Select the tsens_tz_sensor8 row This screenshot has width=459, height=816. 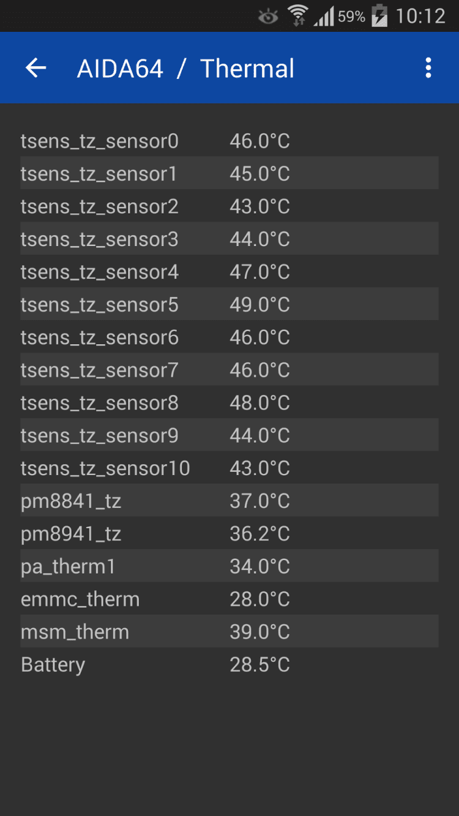[x=229, y=403]
